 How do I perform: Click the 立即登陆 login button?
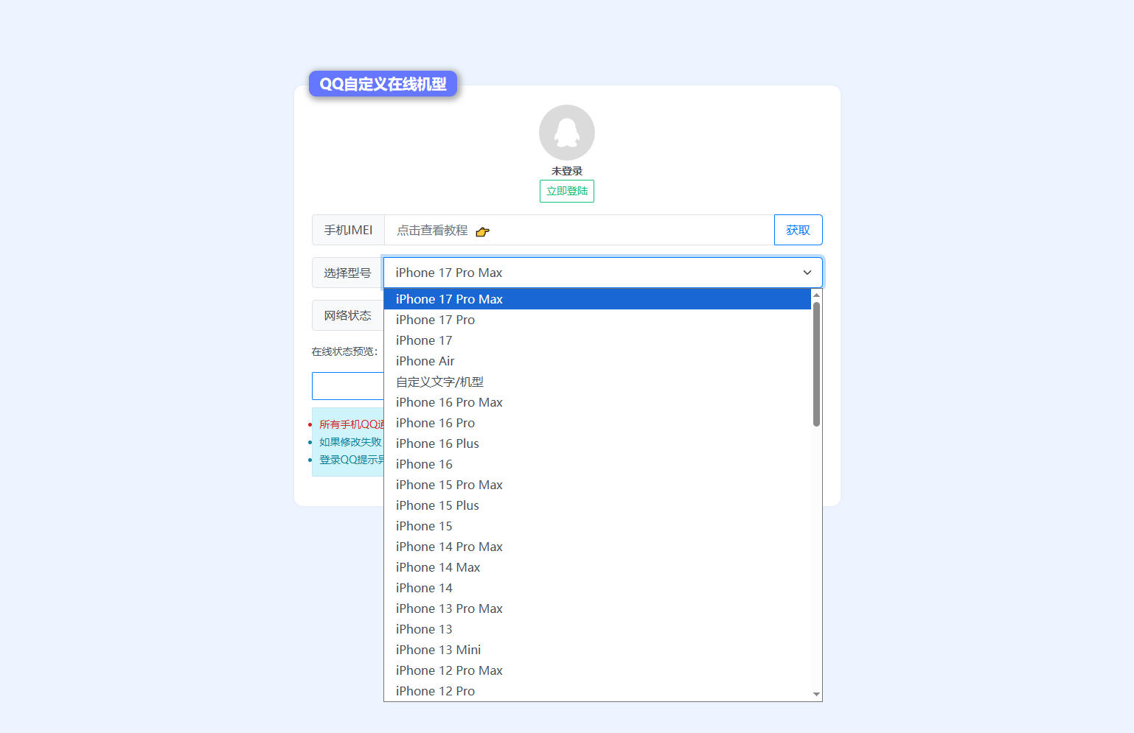566,191
